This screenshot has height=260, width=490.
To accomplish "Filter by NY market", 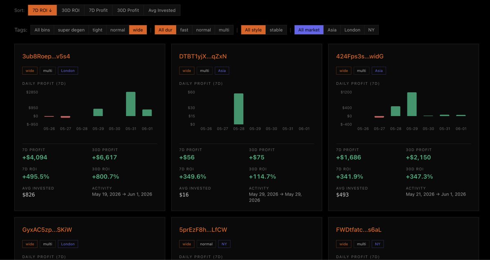I will (x=371, y=30).
